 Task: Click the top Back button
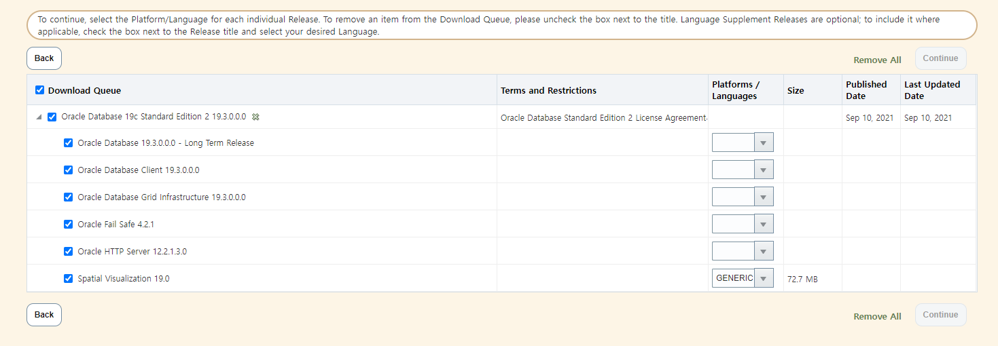point(44,58)
